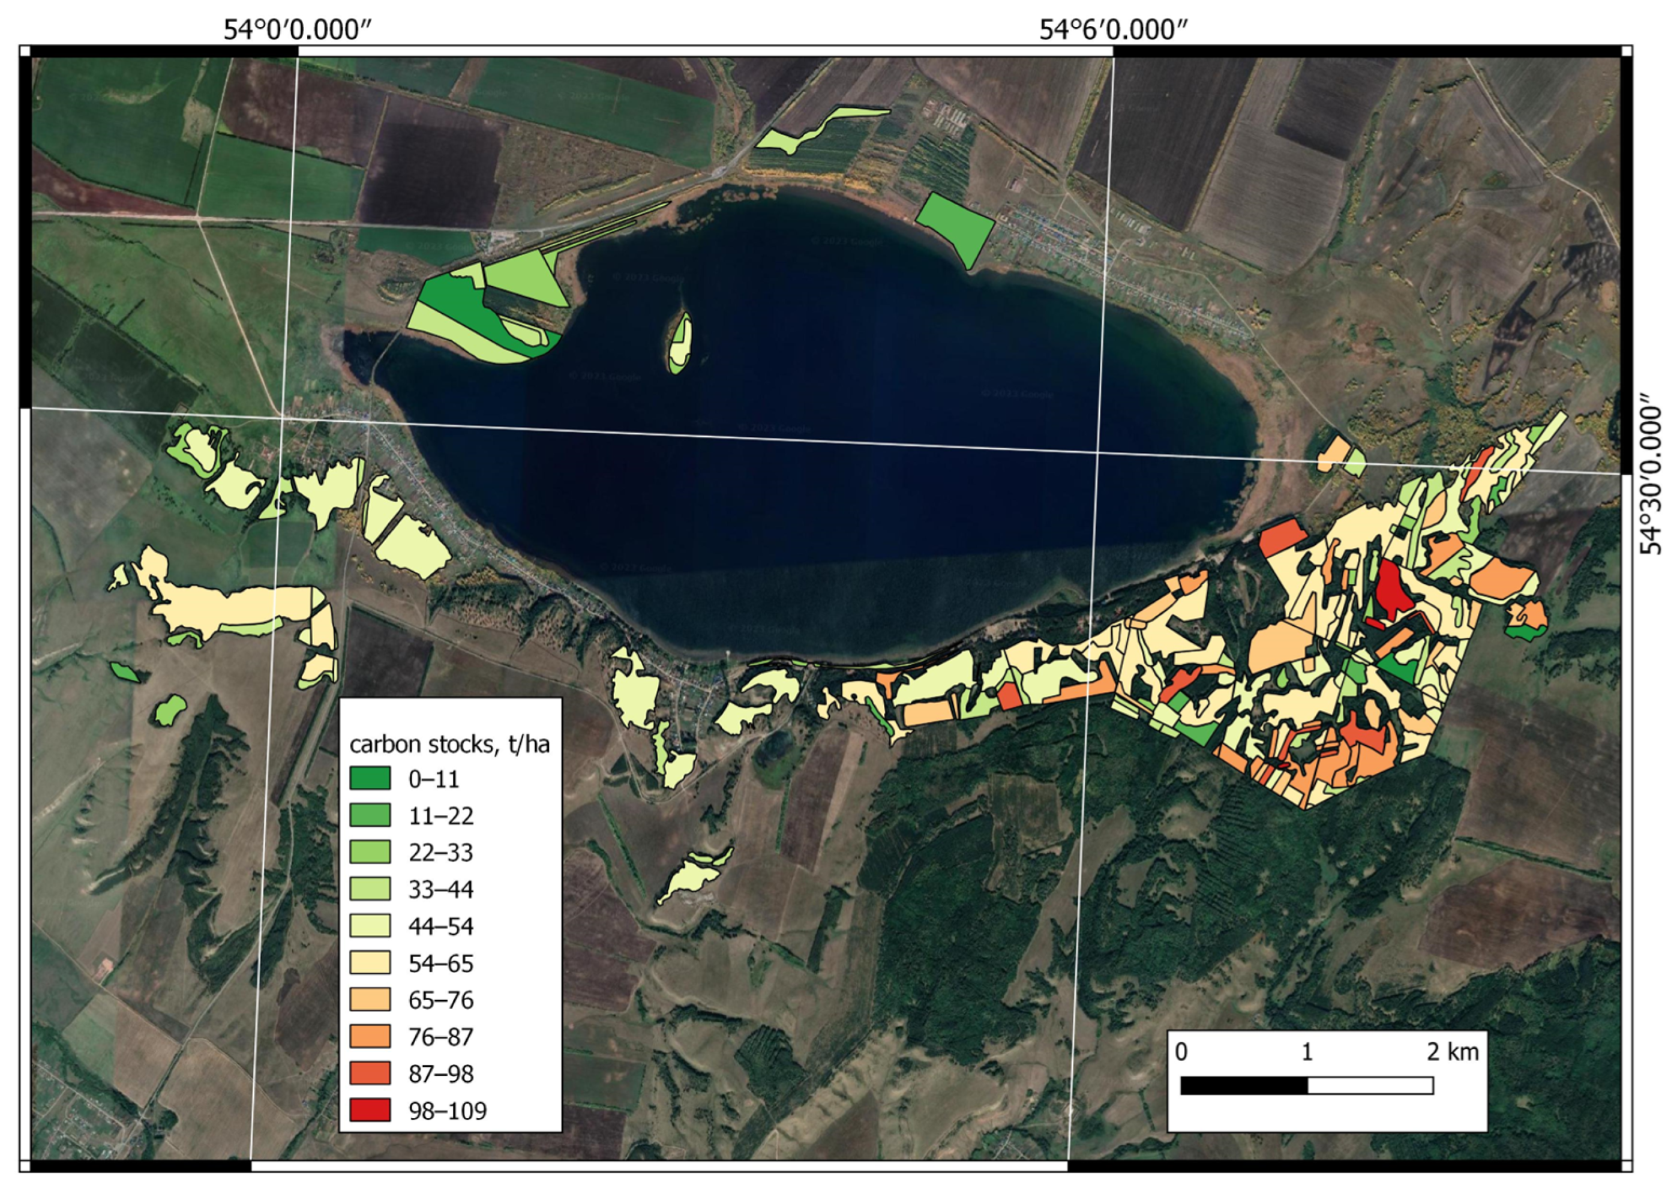Click the 76–87 orange legend swatch
Viewport: 1677px width, 1194px height.
(369, 1036)
